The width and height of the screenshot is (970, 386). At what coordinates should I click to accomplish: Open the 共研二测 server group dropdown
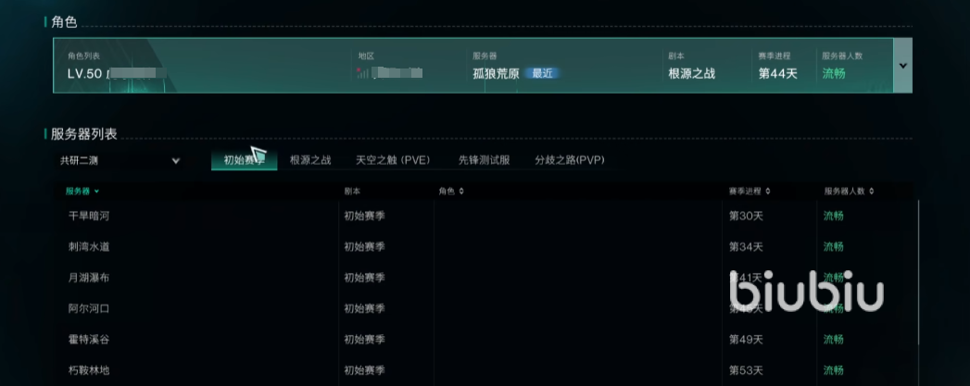coord(115,160)
